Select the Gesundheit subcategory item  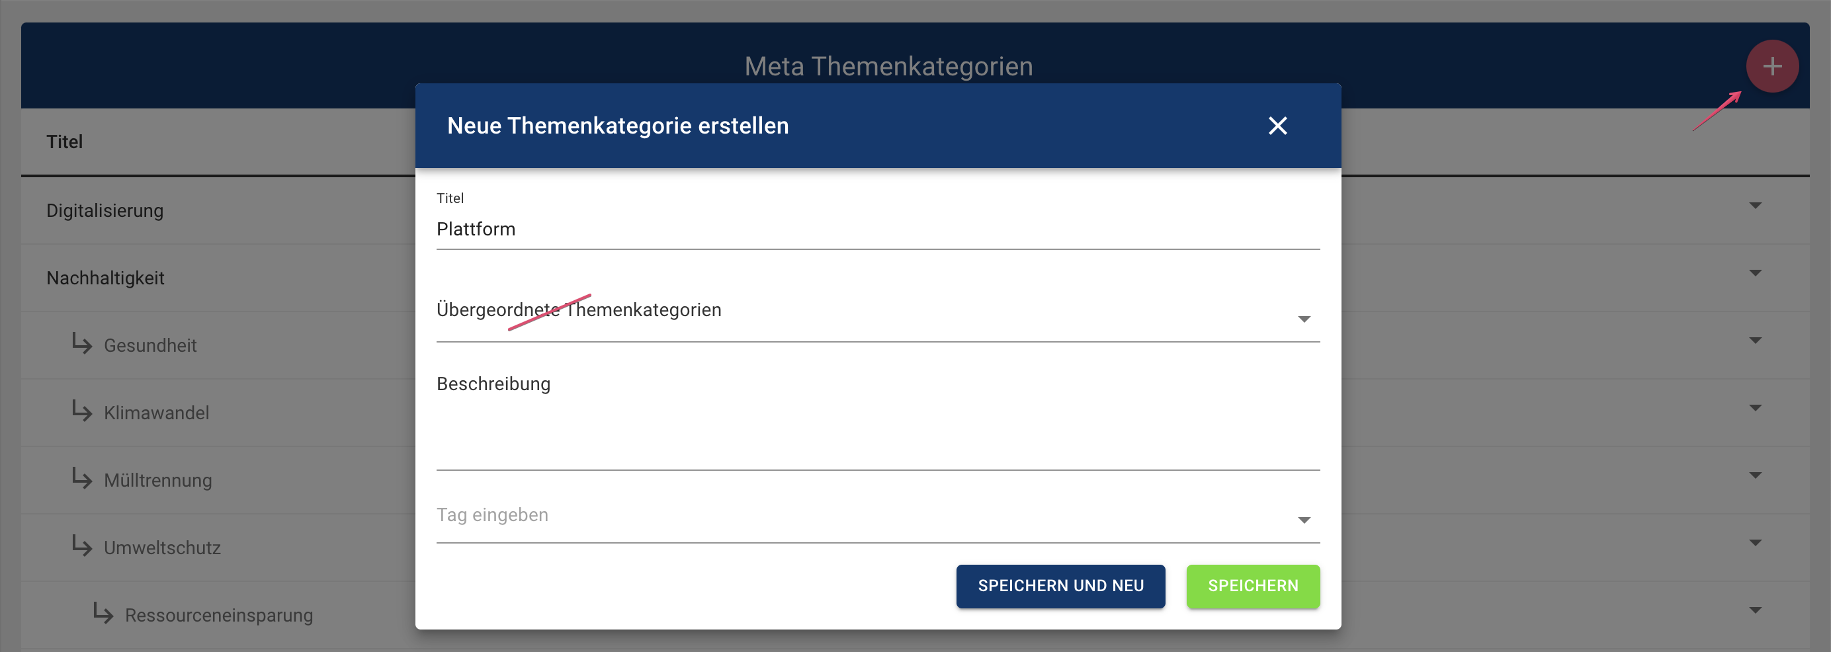coord(150,346)
